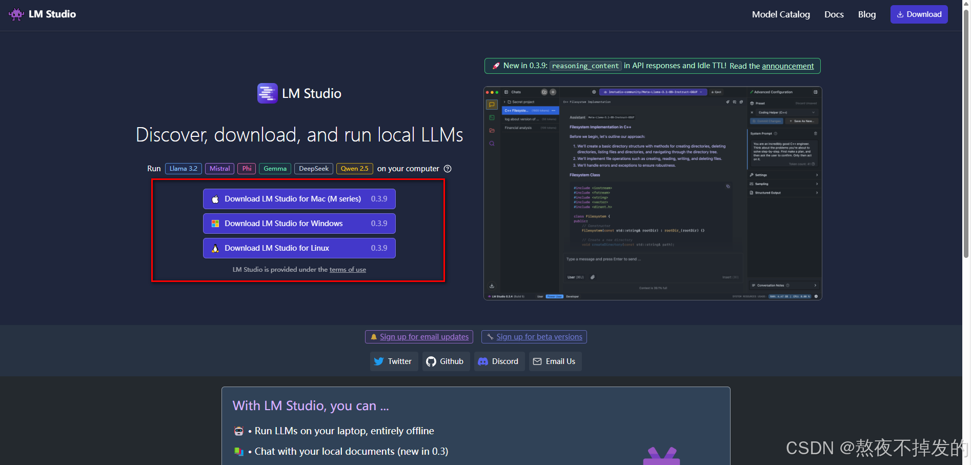Select the DeepSeek model tag
Image resolution: width=971 pixels, height=465 pixels.
(x=314, y=169)
